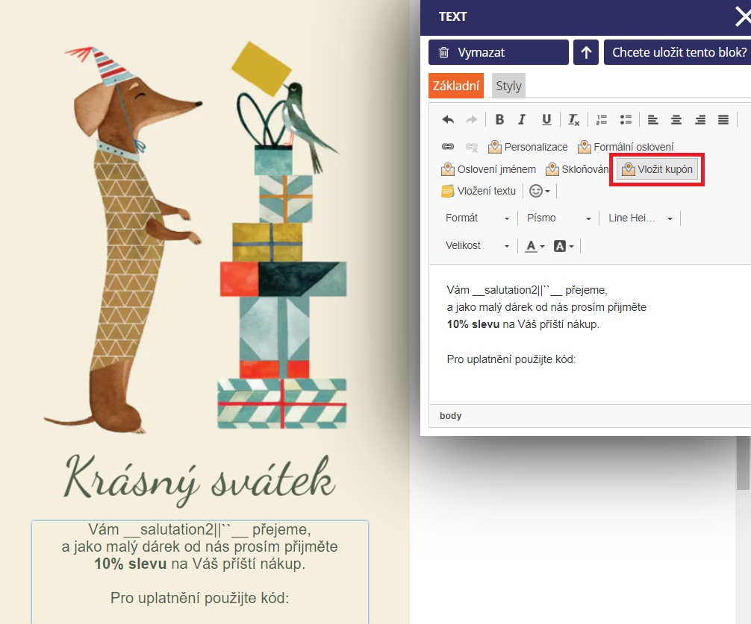Toggle underline formatting

(x=546, y=119)
